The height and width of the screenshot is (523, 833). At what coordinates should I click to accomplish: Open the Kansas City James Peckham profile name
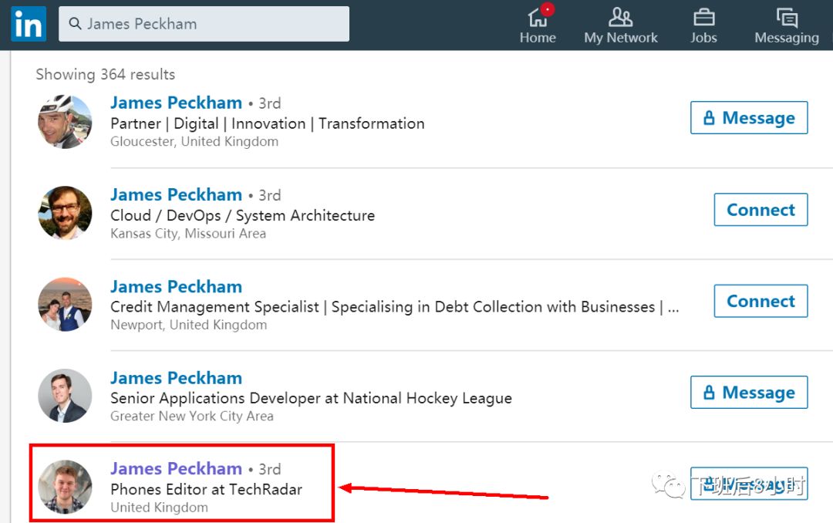(176, 194)
